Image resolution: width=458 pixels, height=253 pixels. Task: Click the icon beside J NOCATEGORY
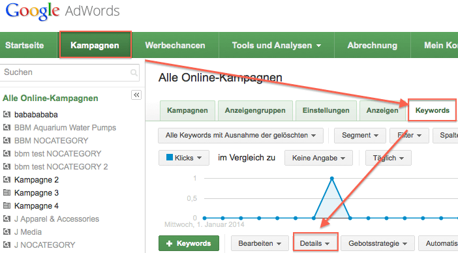(x=7, y=245)
